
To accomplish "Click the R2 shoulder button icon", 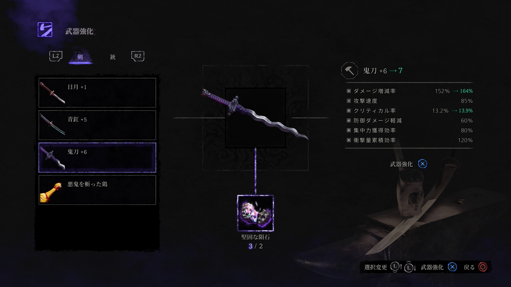I will click(138, 56).
